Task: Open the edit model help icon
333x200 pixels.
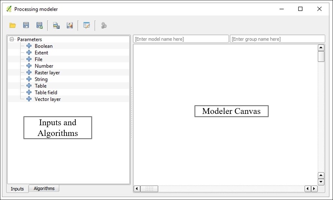Action: pos(86,25)
